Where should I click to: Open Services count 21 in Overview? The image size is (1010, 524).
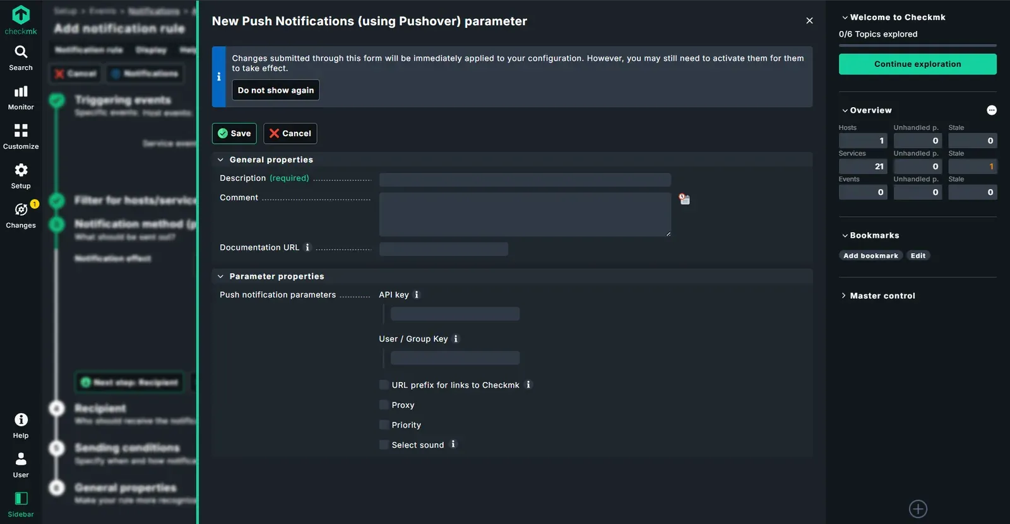point(863,166)
